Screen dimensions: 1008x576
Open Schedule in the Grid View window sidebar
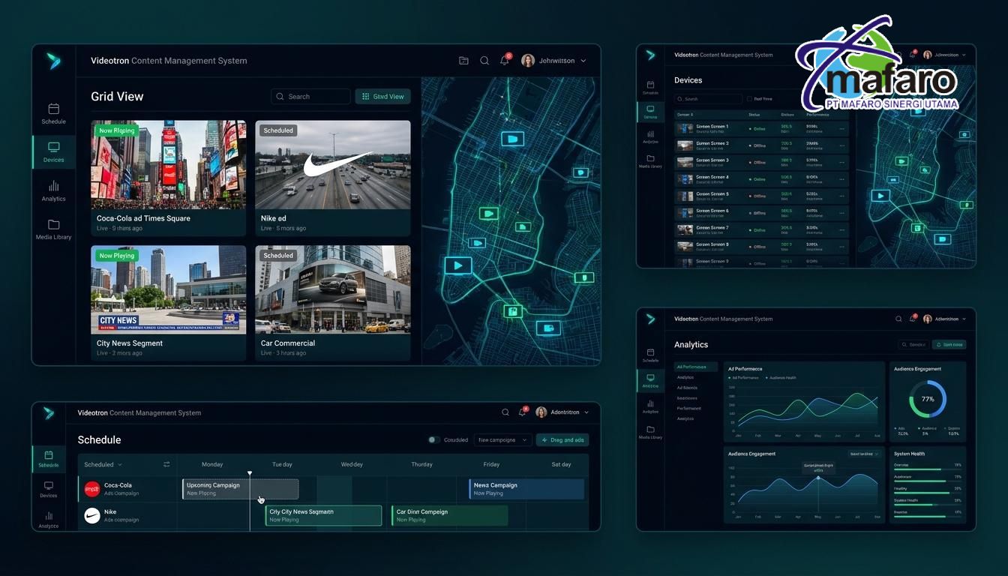[x=53, y=113]
